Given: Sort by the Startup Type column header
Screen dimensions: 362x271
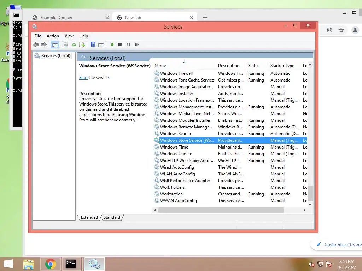Looking at the screenshot, I should point(284,66).
